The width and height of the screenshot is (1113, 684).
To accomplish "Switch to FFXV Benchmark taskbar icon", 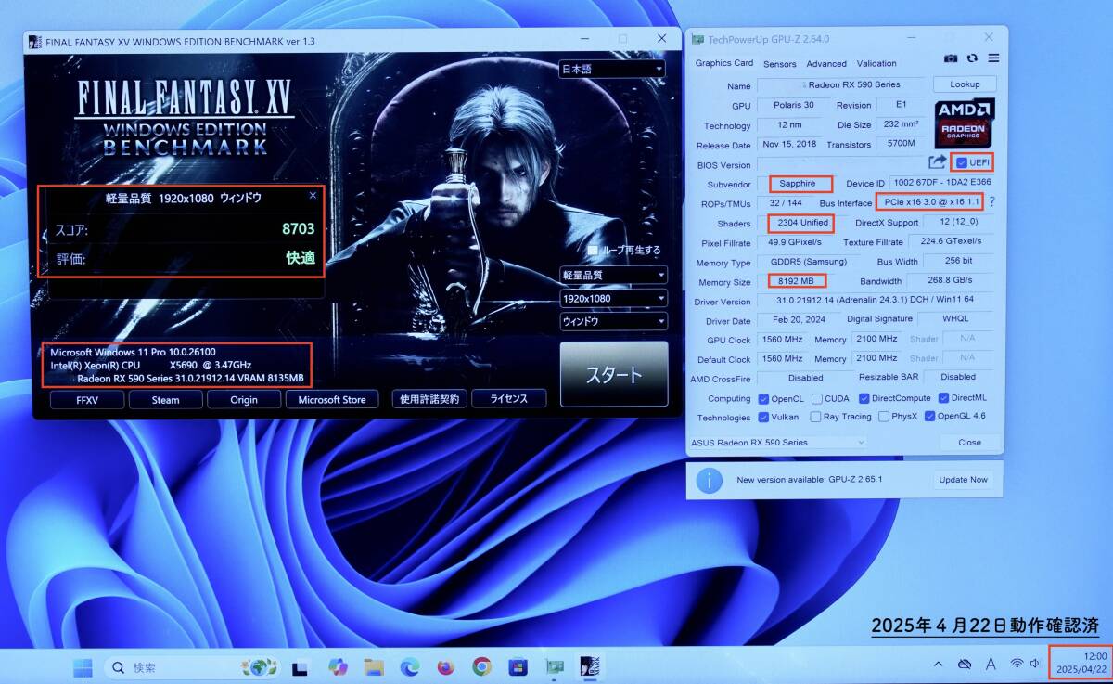I will (590, 665).
